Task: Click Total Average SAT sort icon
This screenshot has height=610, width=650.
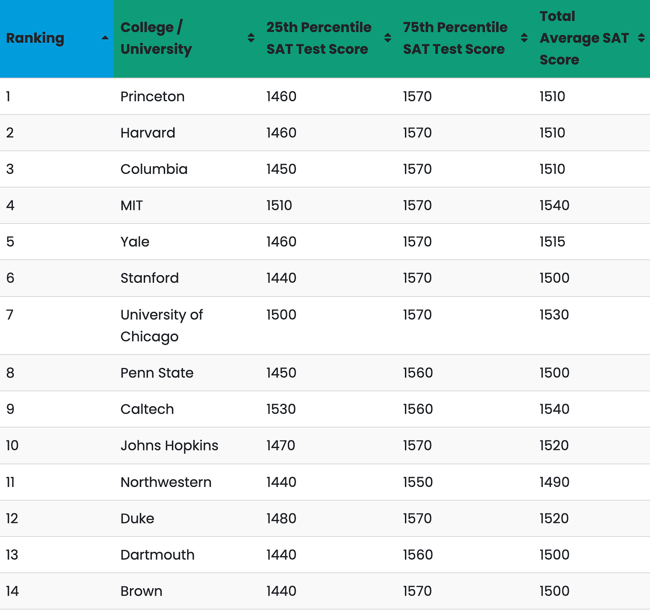Action: 642,38
